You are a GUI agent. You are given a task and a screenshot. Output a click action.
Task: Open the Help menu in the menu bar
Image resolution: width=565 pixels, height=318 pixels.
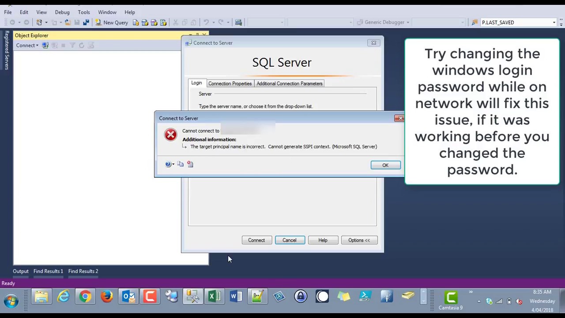[x=130, y=12]
